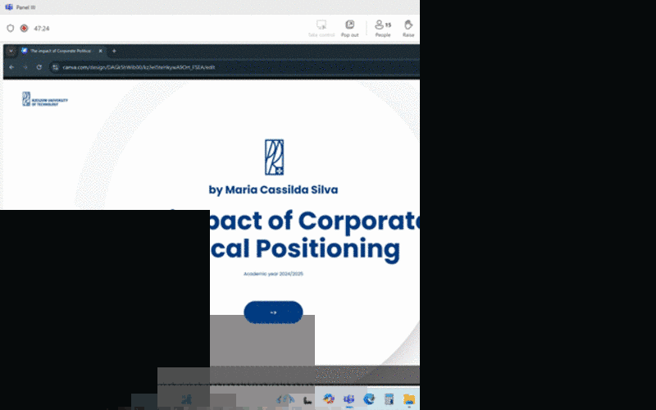Click the browser forward arrow
656x410 pixels.
click(x=25, y=67)
